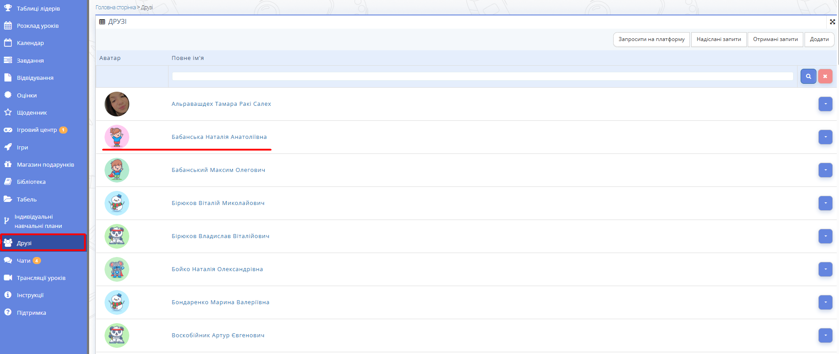The image size is (839, 354).
Task: Open actions dropdown for Бабанська Наталія Анатоліївна
Action: pyautogui.click(x=825, y=137)
